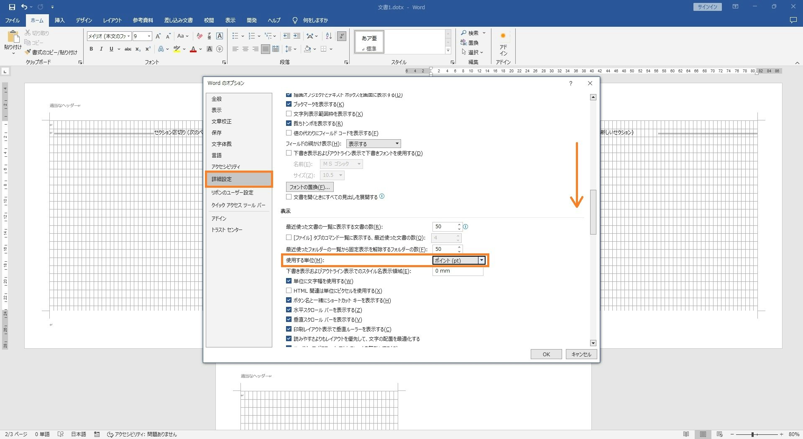This screenshot has height=439, width=803.
Task: Open the font color dropdown arrow
Action: pyautogui.click(x=201, y=49)
